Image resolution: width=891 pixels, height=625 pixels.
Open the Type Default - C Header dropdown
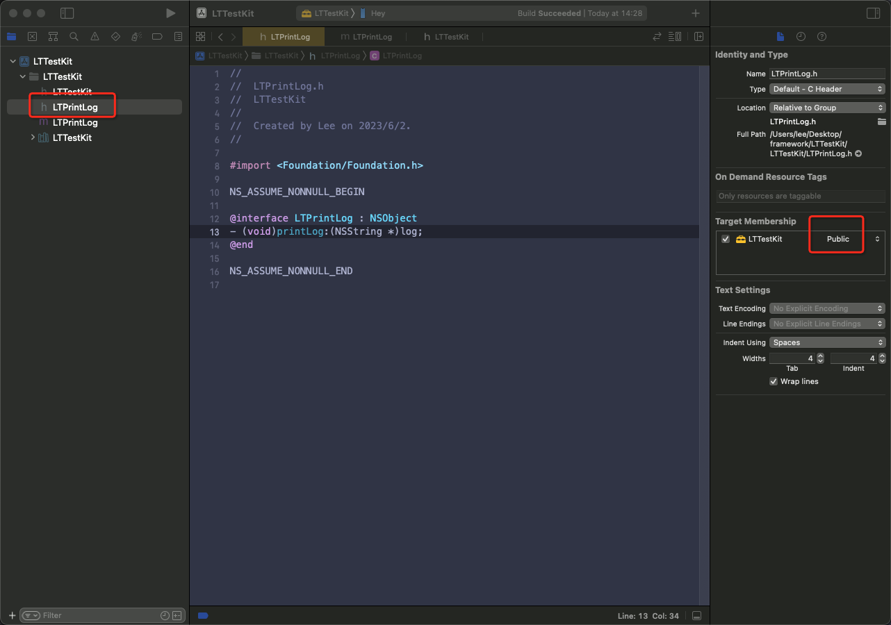tap(827, 89)
